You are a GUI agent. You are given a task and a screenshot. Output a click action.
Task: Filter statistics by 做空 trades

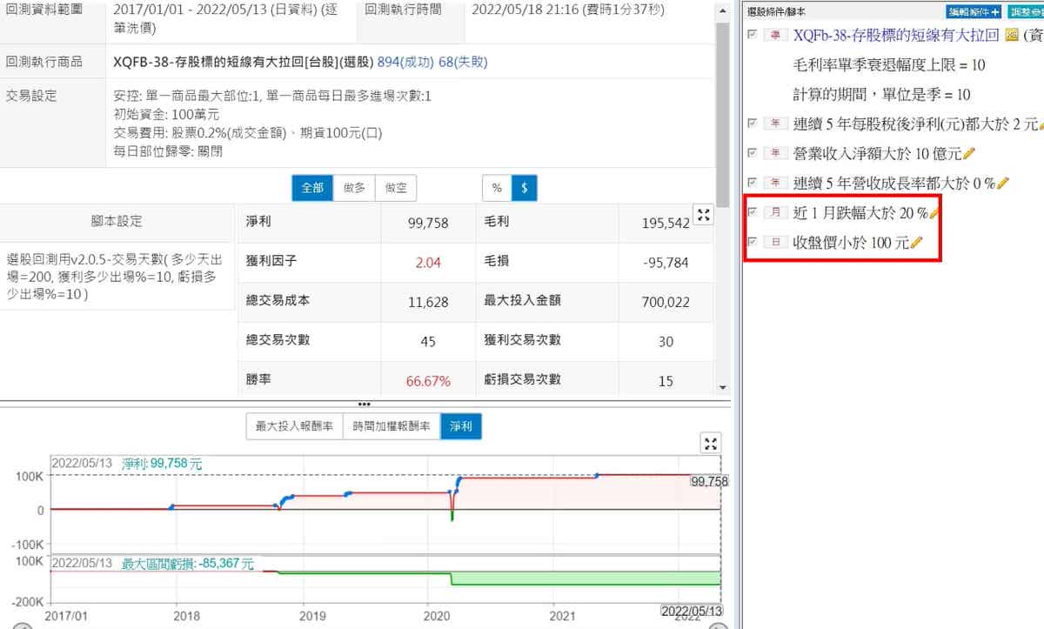coord(397,188)
